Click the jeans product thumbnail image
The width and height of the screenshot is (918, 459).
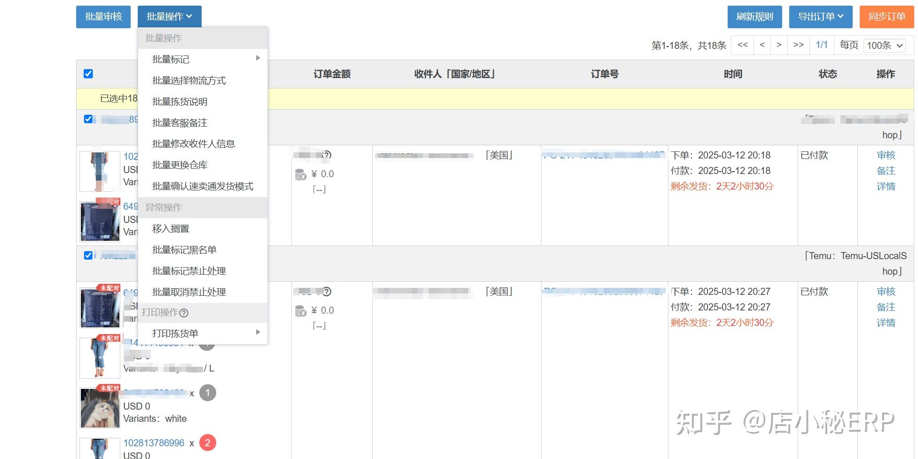point(100,357)
